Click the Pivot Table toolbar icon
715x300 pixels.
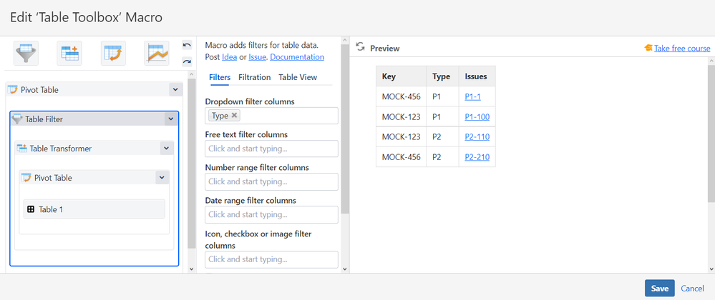pyautogui.click(x=113, y=54)
